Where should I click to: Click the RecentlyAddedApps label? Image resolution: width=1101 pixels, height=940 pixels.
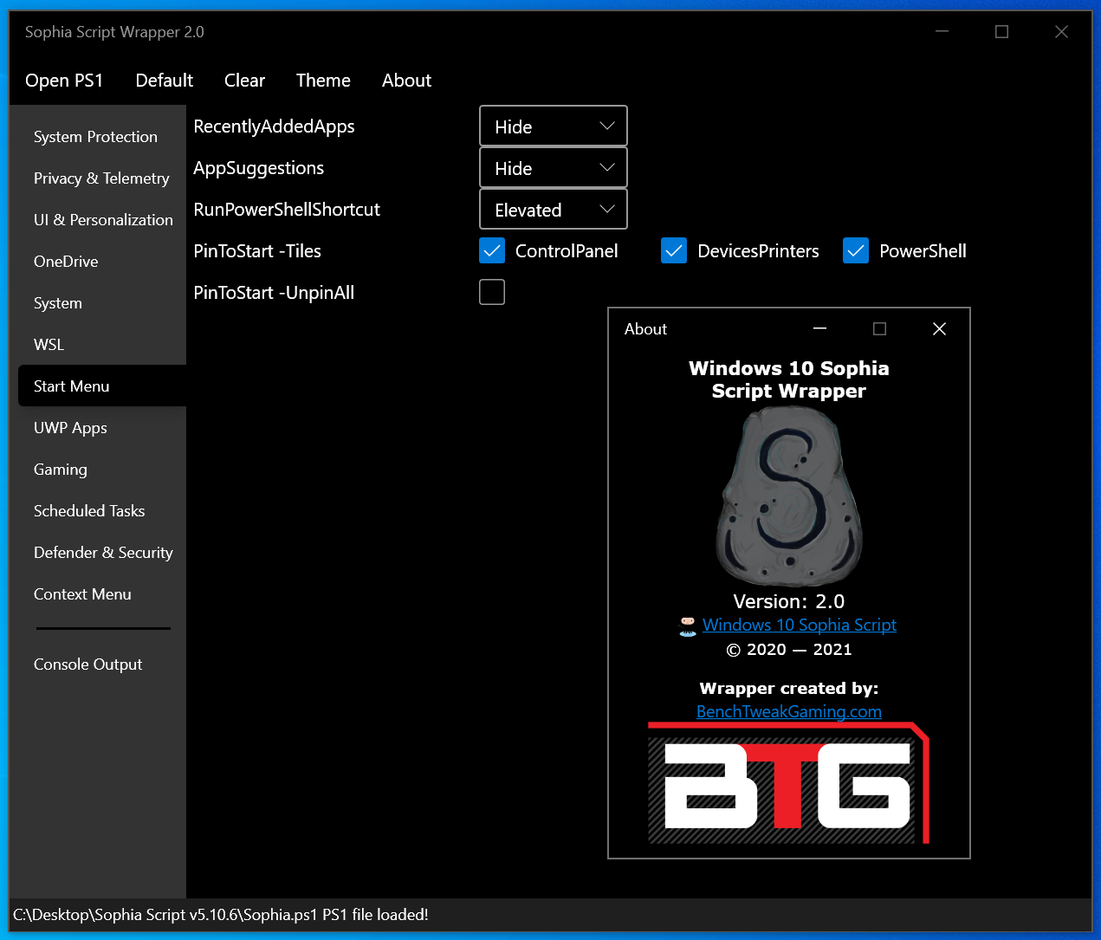[274, 126]
